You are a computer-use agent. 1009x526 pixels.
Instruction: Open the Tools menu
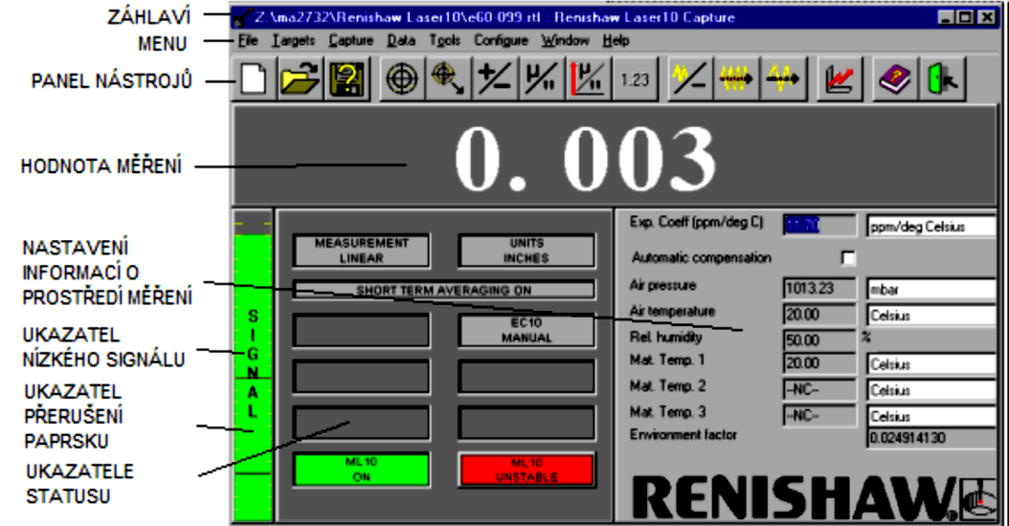(x=444, y=40)
